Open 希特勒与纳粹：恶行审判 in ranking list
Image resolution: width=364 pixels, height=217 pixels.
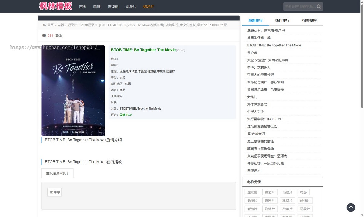coord(265,82)
